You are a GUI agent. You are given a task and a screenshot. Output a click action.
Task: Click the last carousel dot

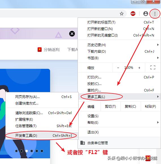pos(42,151)
